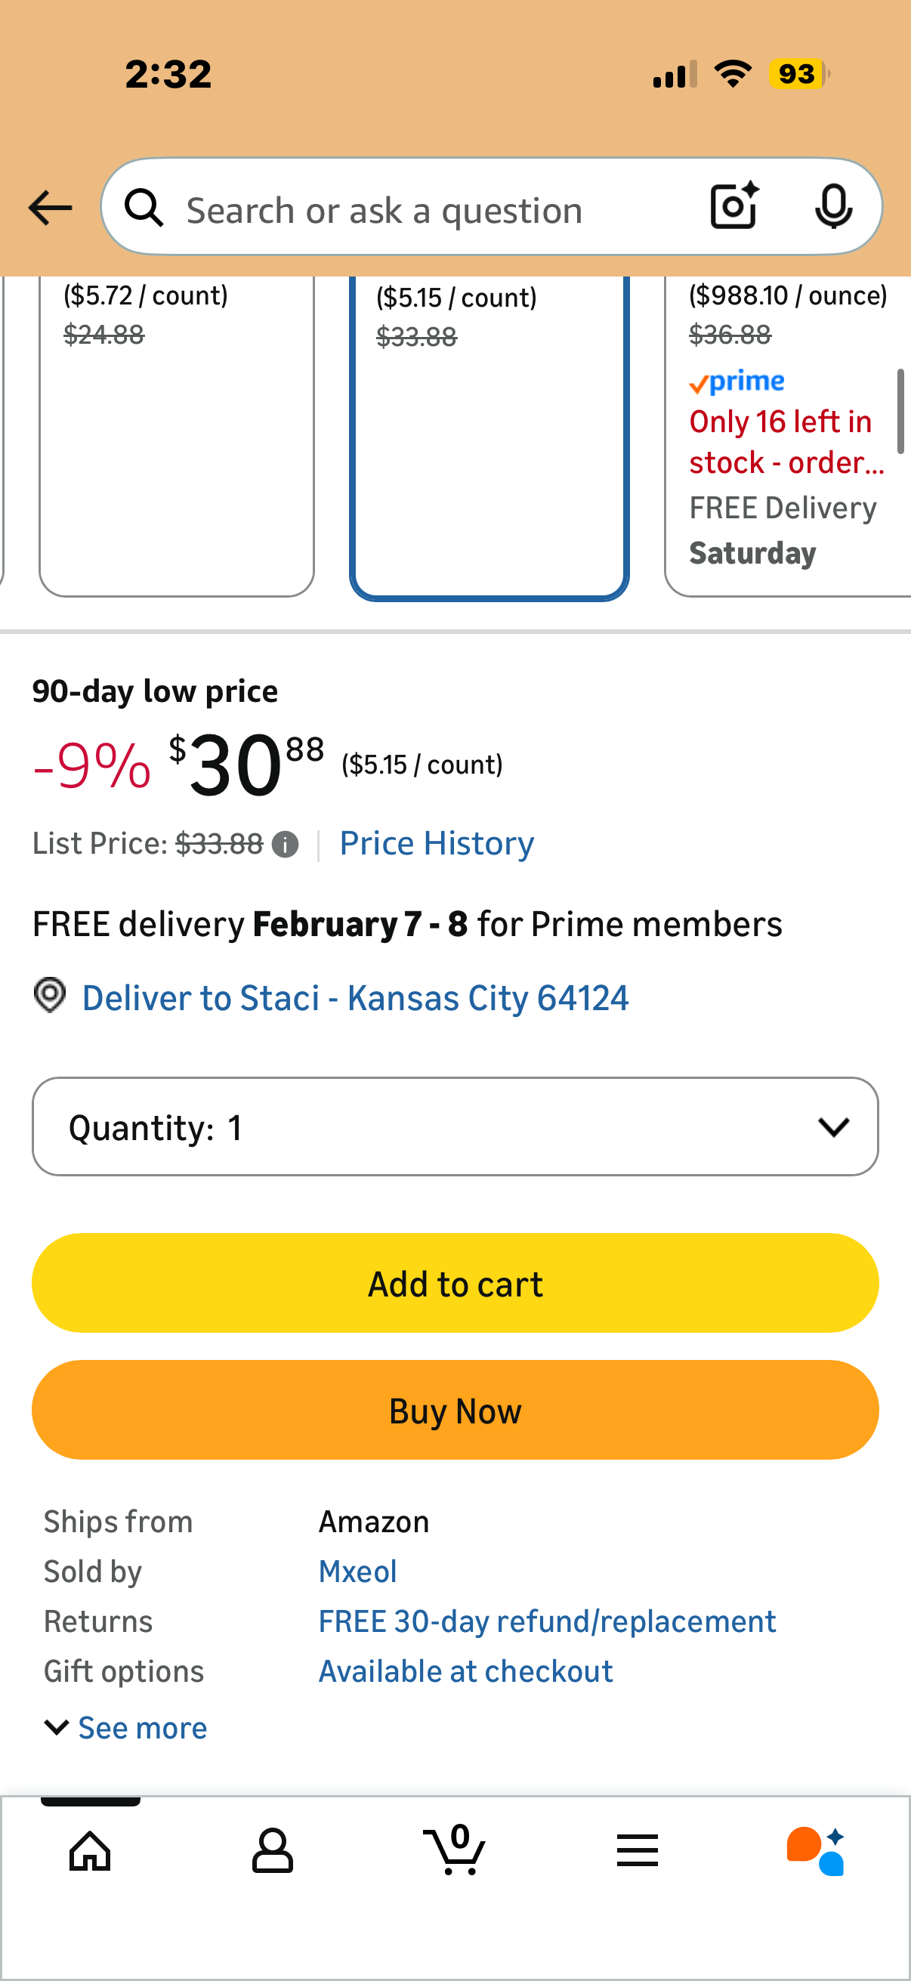The width and height of the screenshot is (911, 1981).
Task: Expand See more seller details
Action: pos(126,1728)
